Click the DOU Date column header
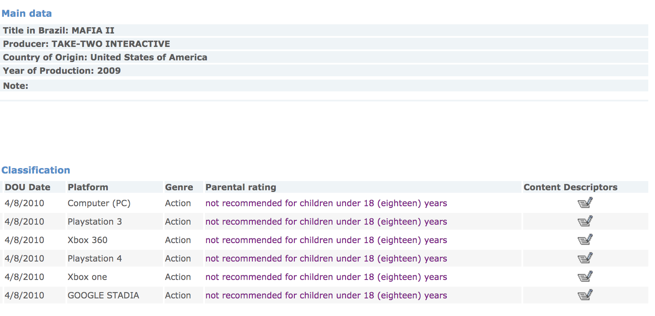 pyautogui.click(x=28, y=187)
